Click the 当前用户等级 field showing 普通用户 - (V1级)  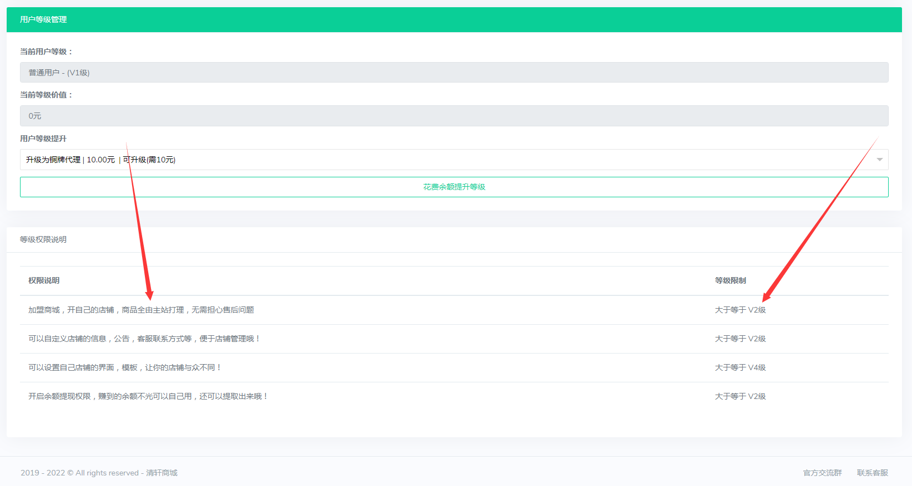[454, 73]
